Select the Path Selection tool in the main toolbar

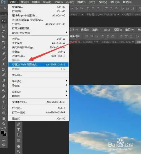[x=4, y=108]
